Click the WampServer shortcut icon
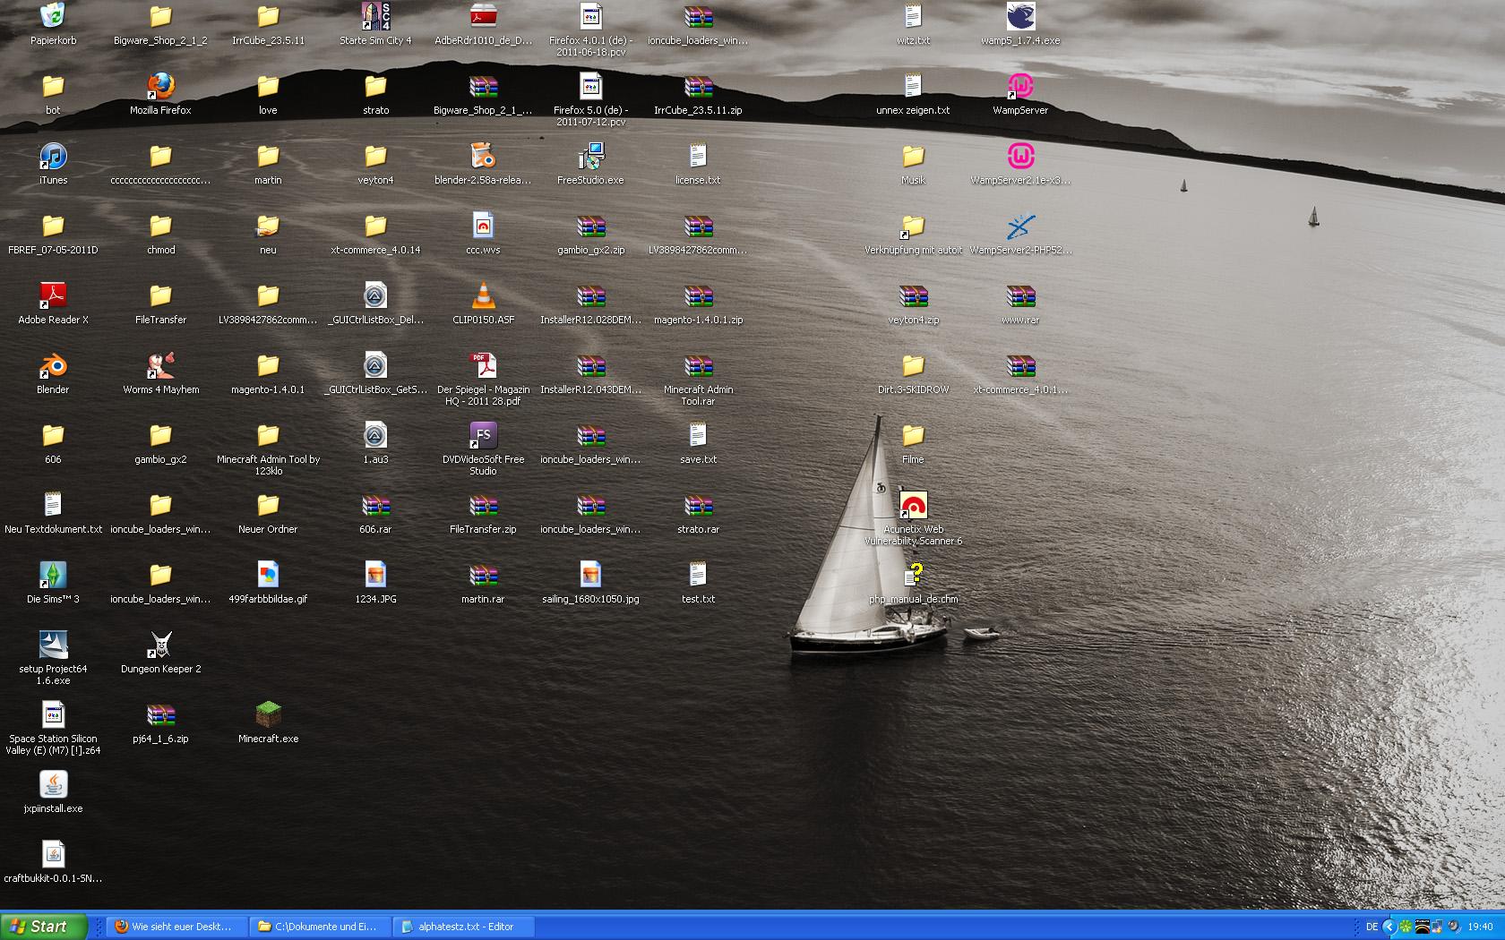The height and width of the screenshot is (940, 1505). [1020, 87]
